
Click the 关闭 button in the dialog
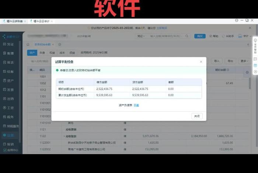tap(197, 116)
